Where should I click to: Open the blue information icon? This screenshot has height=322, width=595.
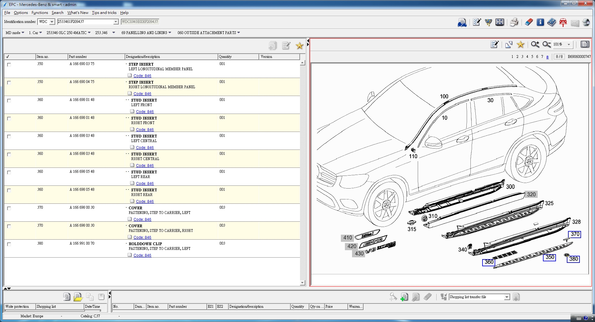coord(540,22)
